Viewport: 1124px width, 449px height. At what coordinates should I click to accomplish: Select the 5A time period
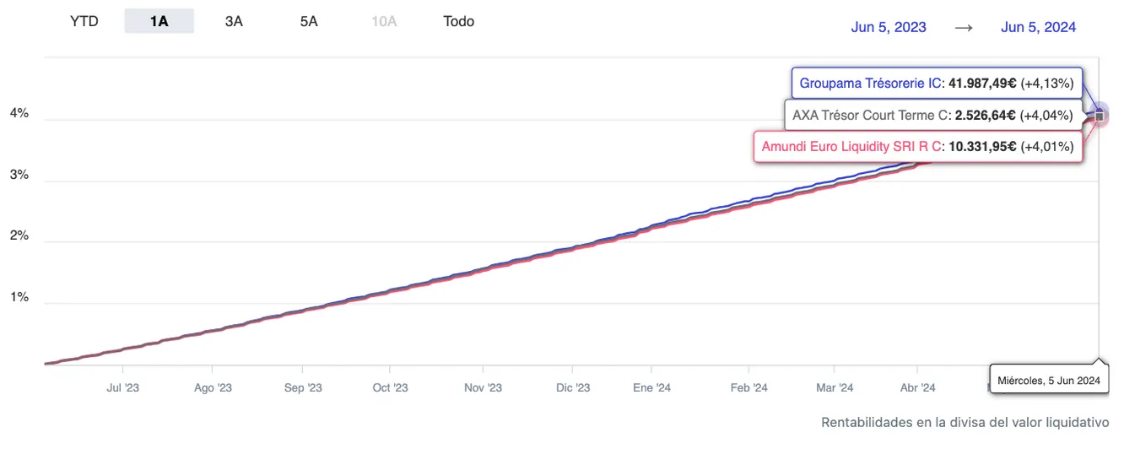(309, 21)
